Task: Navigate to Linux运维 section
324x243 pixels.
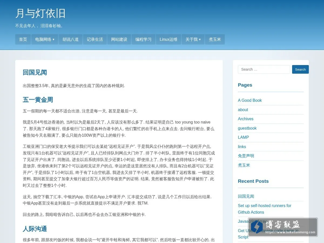Action: 168,39
